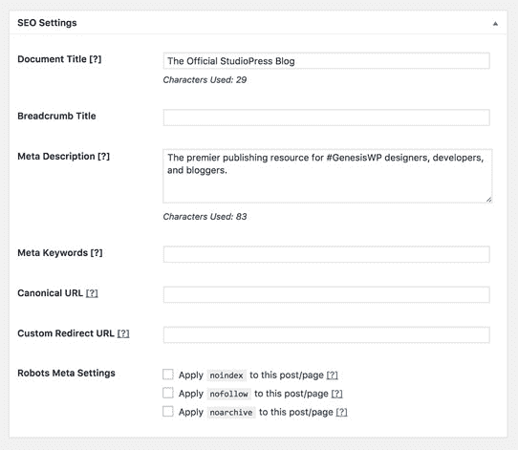The width and height of the screenshot is (518, 450).
Task: Collapse the SEO Settings panel arrow
Action: click(x=495, y=24)
